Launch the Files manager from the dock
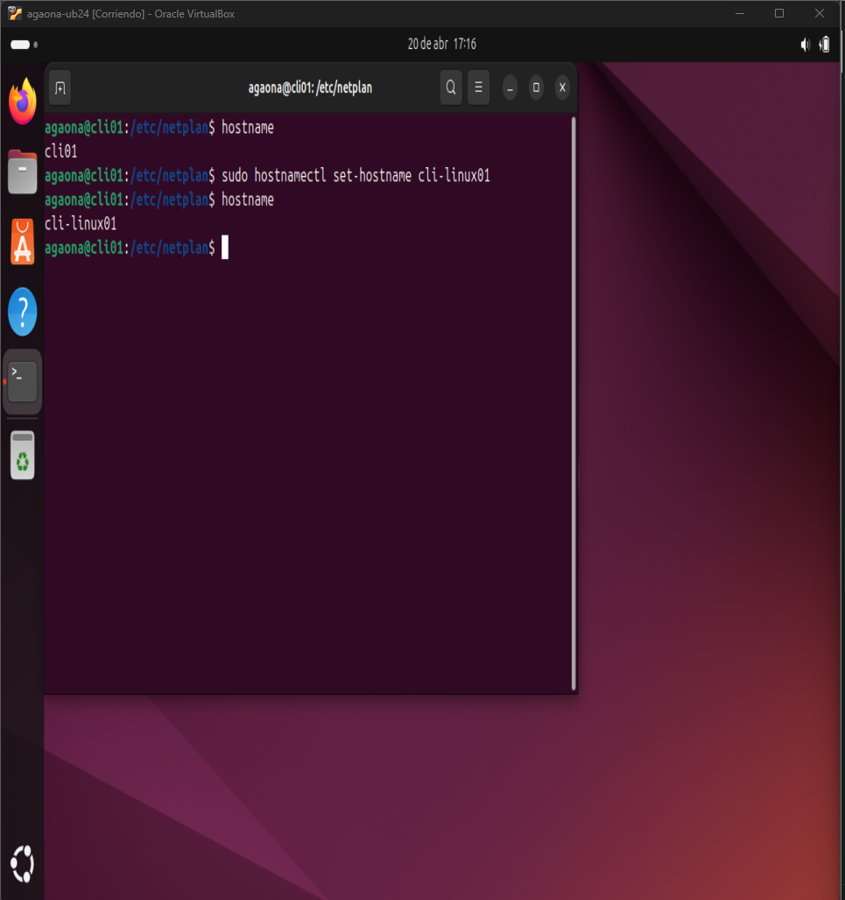This screenshot has height=900, width=845. 23,172
